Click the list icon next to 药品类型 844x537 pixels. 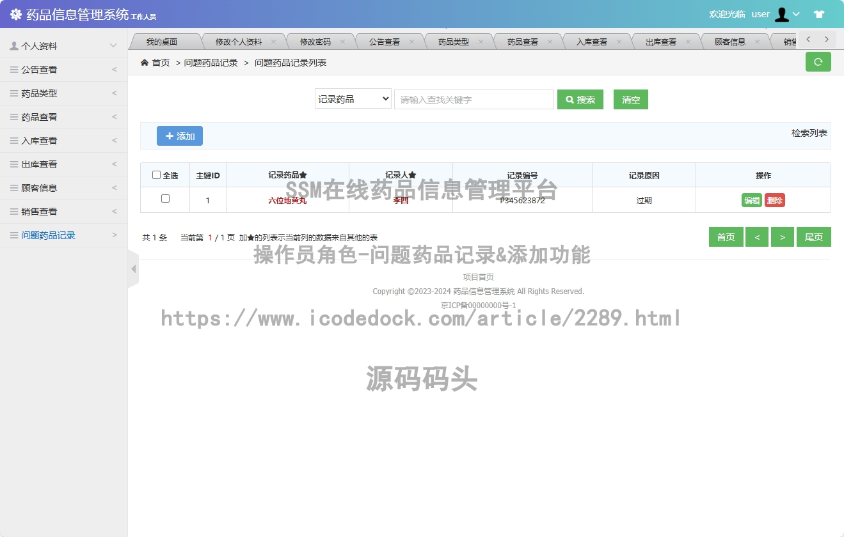(x=14, y=93)
